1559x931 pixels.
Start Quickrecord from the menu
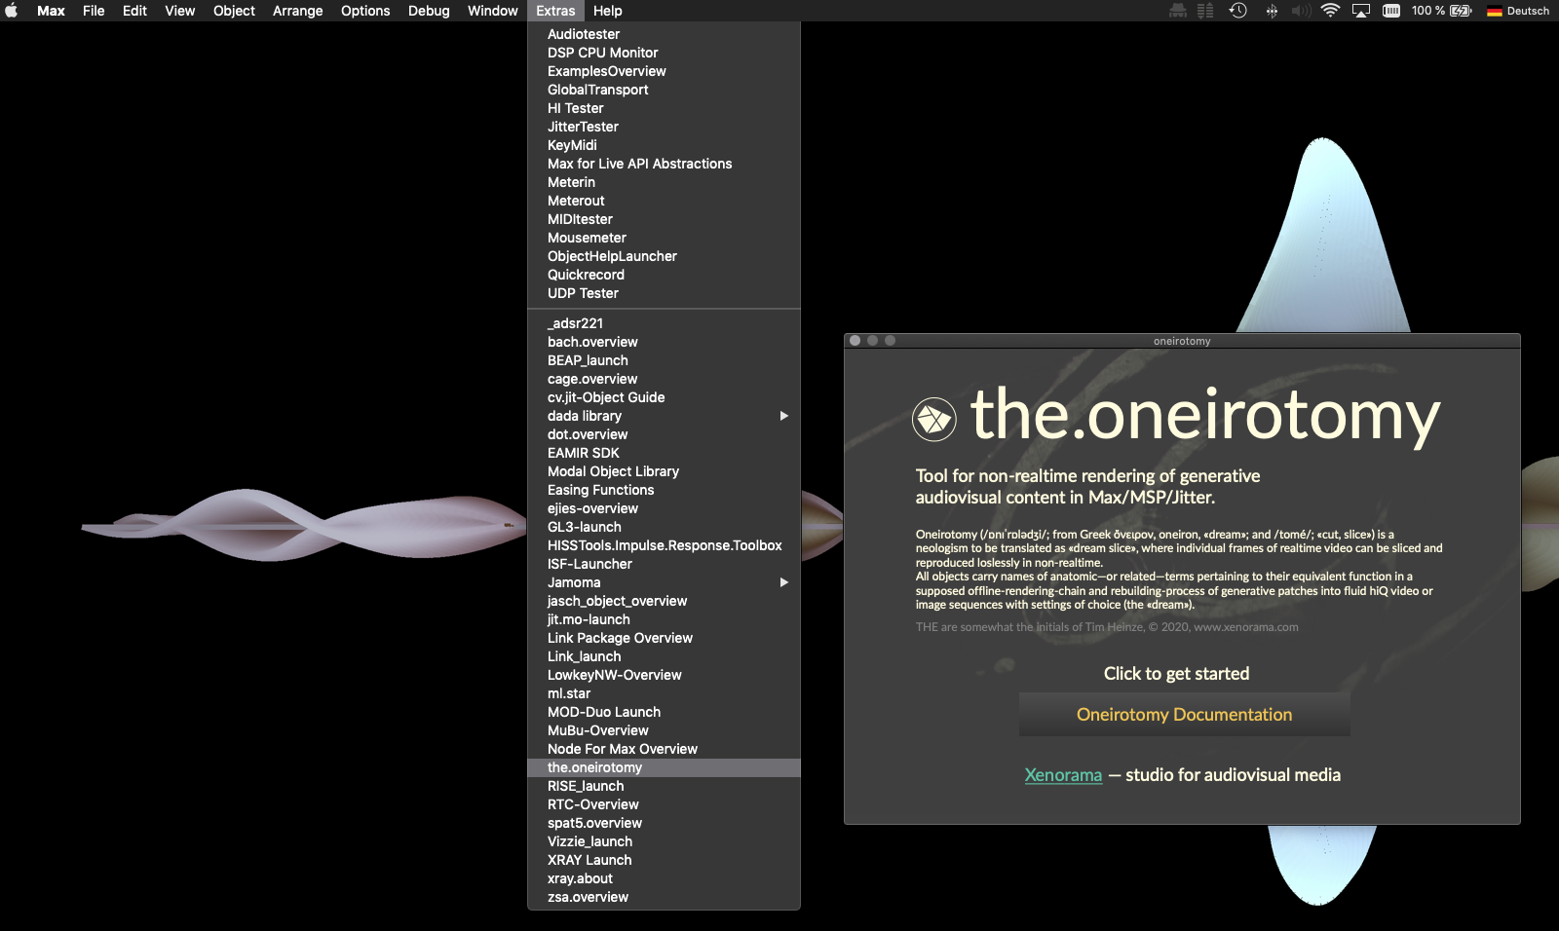click(664, 275)
